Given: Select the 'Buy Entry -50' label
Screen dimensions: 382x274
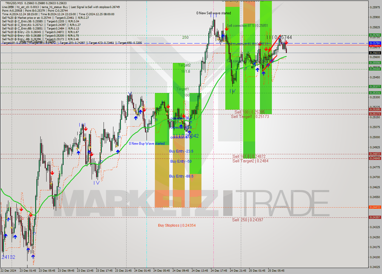Looking at the screenshot, I should point(181,161).
